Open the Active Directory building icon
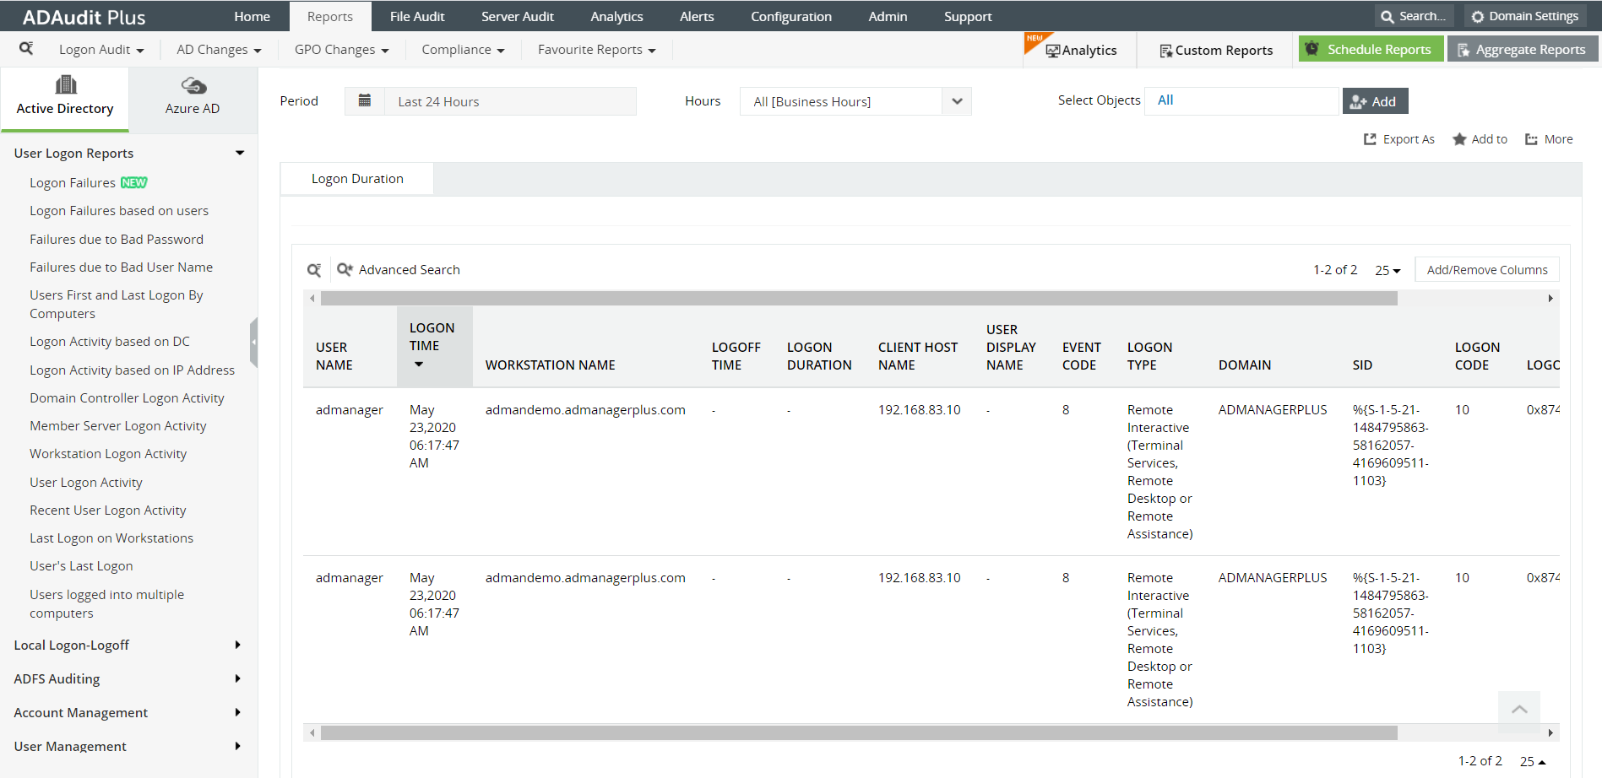 (65, 84)
